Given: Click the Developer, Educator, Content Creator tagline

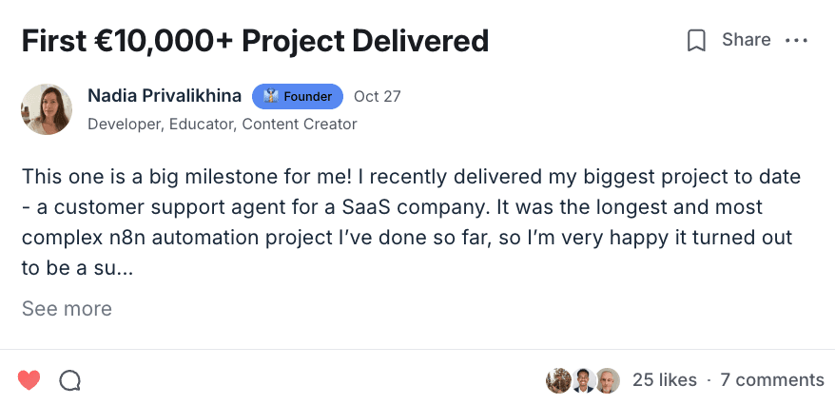Looking at the screenshot, I should click(x=222, y=124).
